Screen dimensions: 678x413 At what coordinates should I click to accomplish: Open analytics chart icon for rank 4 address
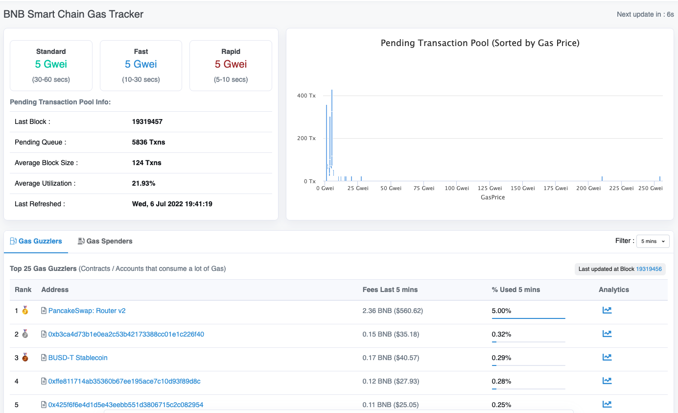(607, 381)
